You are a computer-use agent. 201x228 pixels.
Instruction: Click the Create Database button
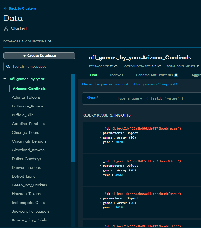click(39, 55)
